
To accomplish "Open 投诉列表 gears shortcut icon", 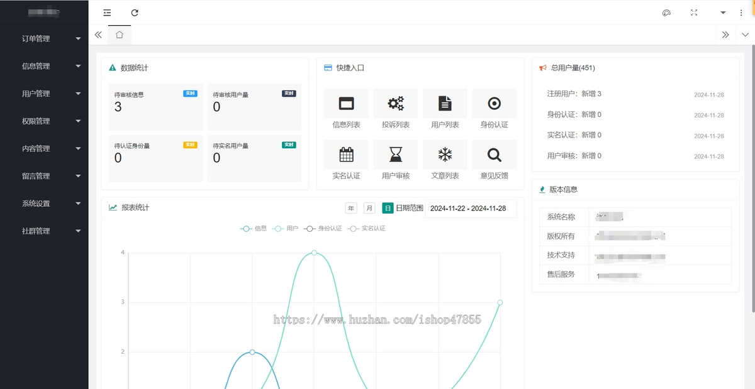I will tap(396, 104).
